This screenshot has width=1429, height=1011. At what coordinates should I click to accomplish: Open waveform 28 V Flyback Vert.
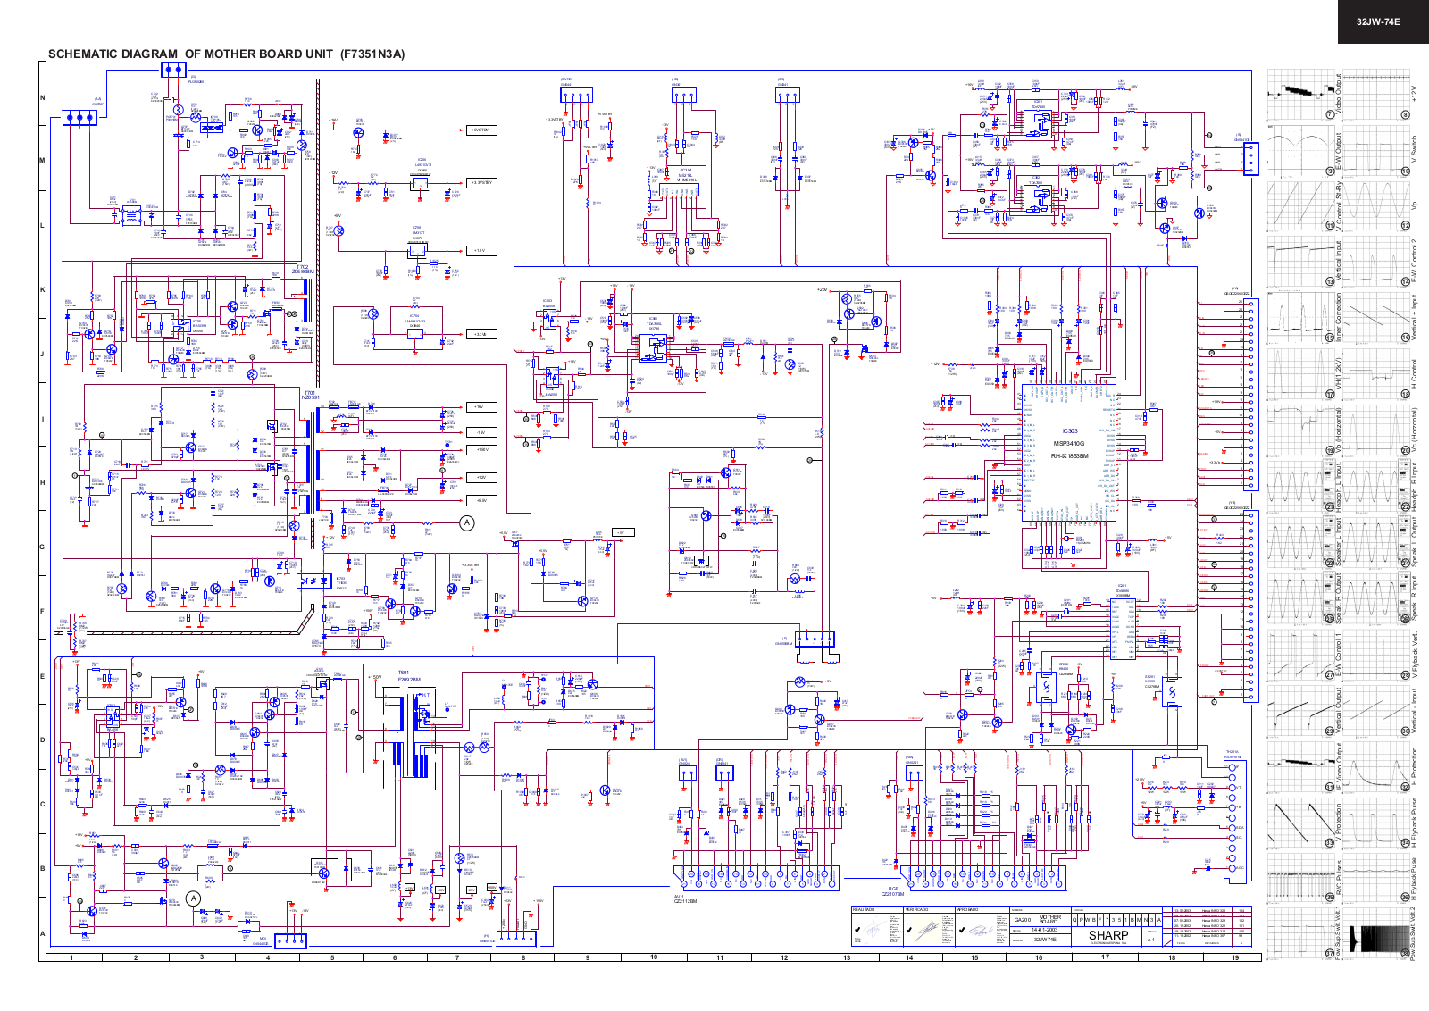[1378, 655]
